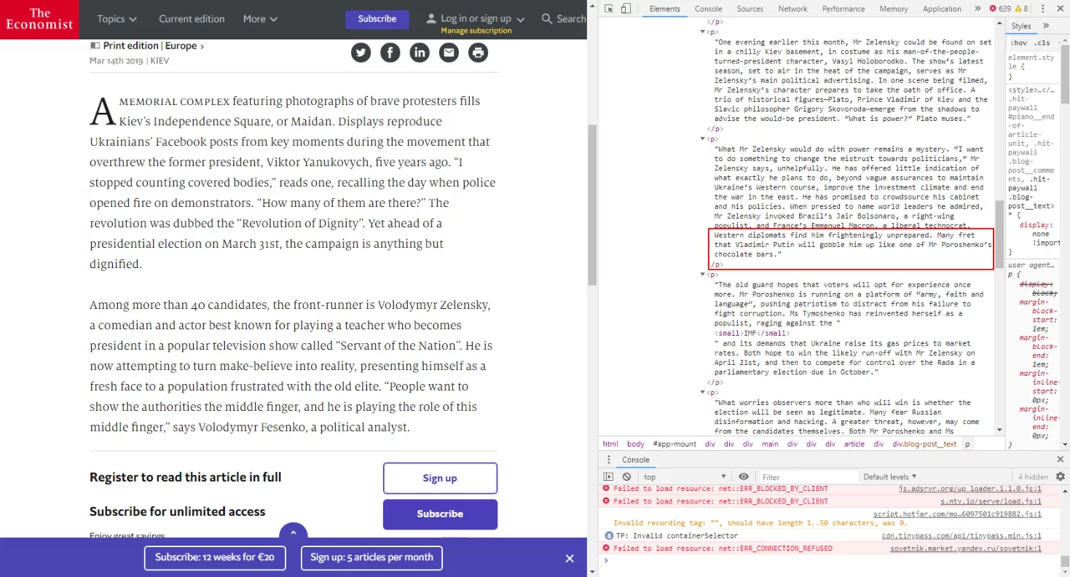Open the More dropdown menu

click(260, 18)
